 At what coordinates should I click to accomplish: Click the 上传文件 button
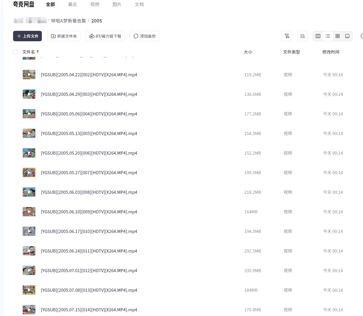[27, 36]
